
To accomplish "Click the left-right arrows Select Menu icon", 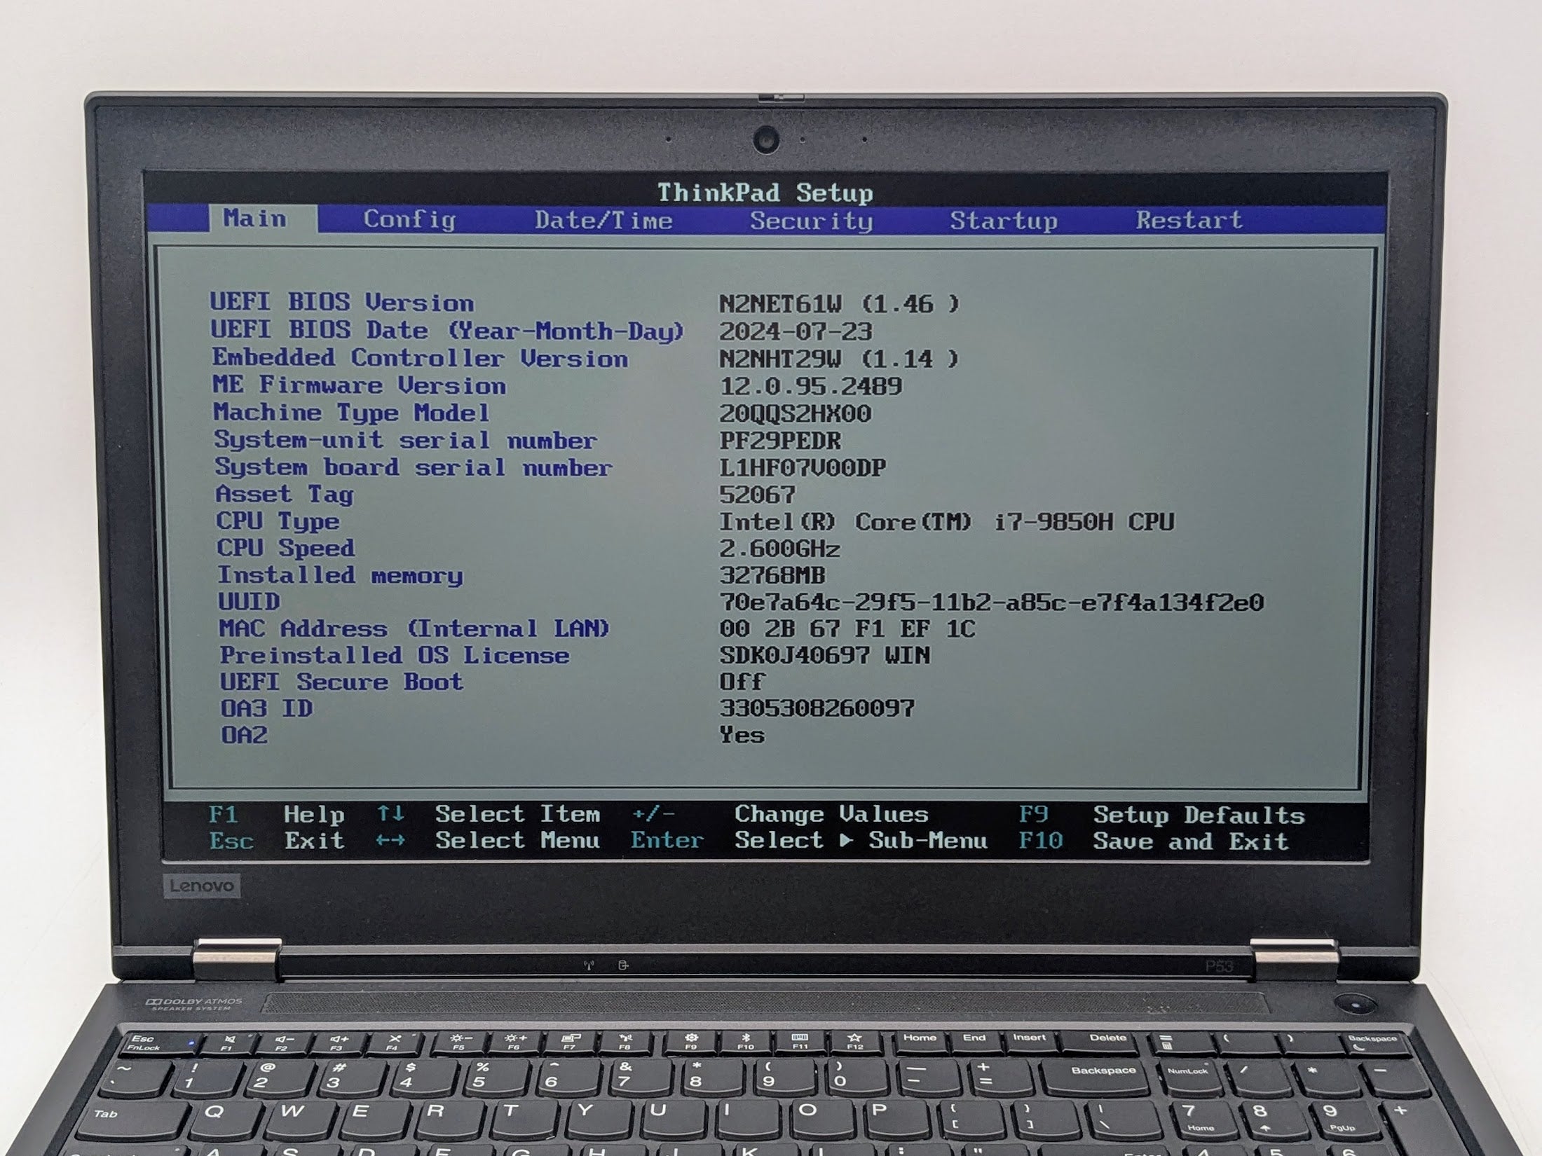I will [x=390, y=840].
